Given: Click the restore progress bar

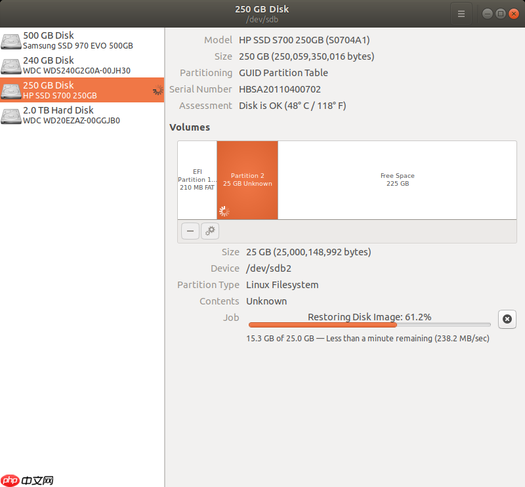Looking at the screenshot, I should click(369, 324).
